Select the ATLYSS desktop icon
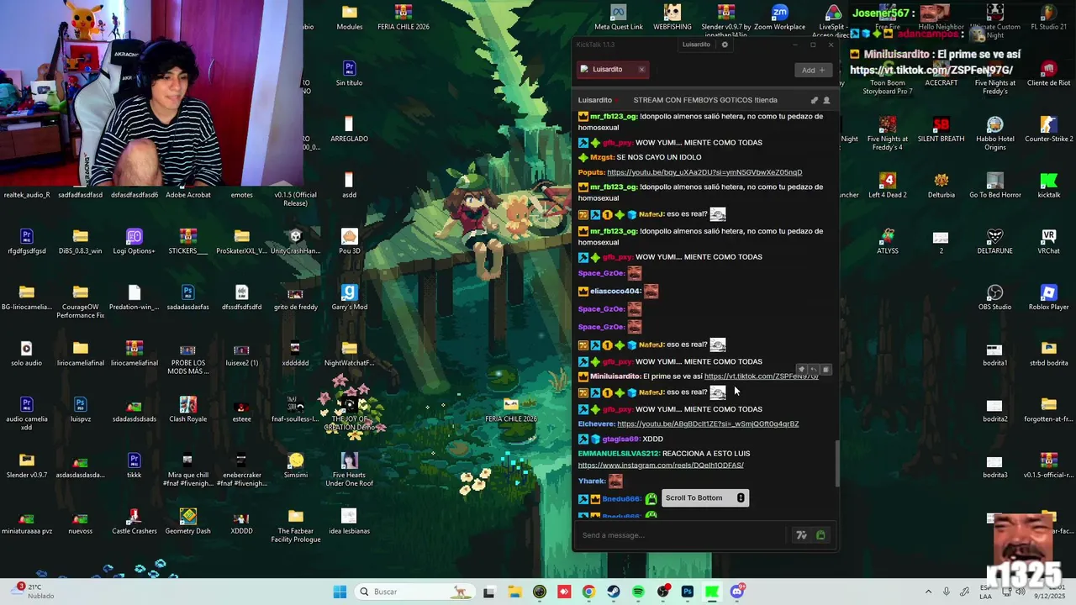This screenshot has width=1076, height=605. (x=887, y=241)
